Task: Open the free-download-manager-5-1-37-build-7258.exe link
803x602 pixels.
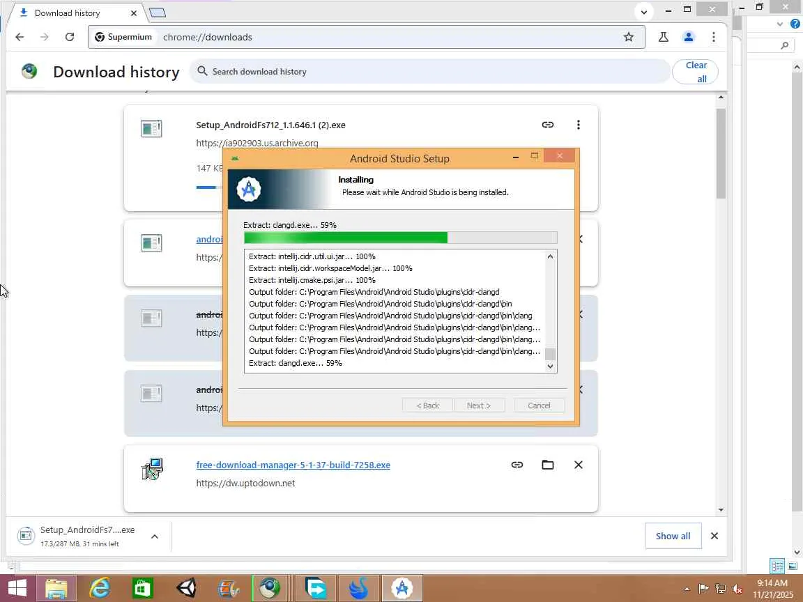Action: coord(293,465)
